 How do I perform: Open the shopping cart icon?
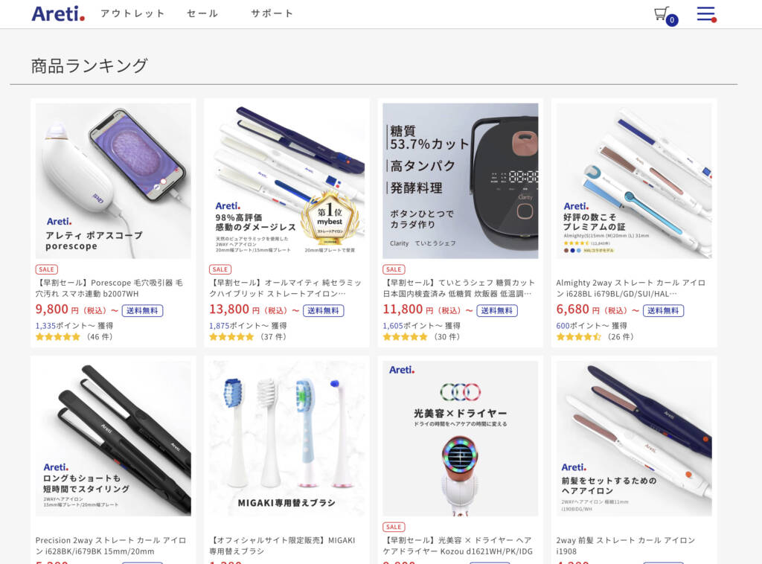pyautogui.click(x=665, y=16)
